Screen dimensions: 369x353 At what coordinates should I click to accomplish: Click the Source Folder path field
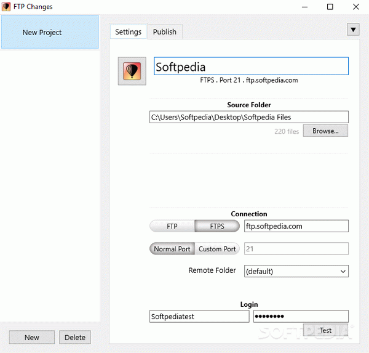point(249,117)
